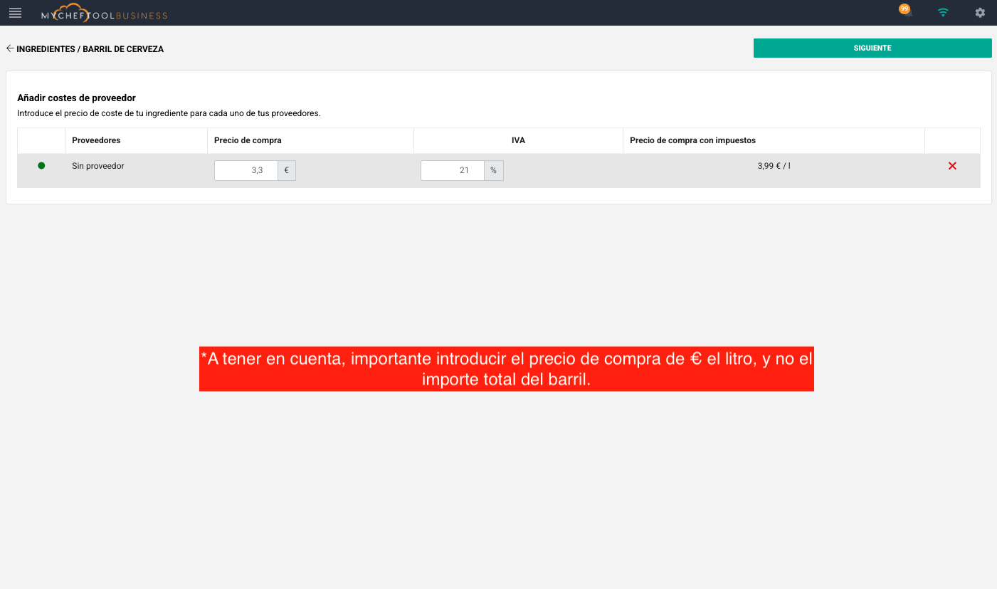Delete the Sin proveedor row with red X
The width and height of the screenshot is (997, 589).
coord(952,166)
